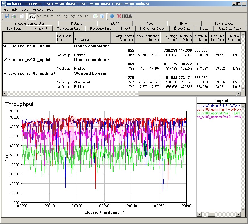The height and width of the screenshot is (224, 248).
Task: Click the results table scroll-down arrow
Action: click(x=243, y=89)
